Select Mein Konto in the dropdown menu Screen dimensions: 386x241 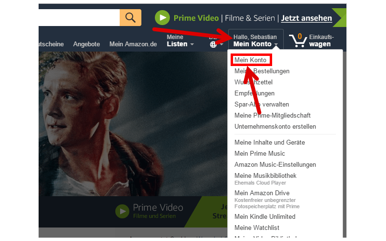pyautogui.click(x=250, y=60)
